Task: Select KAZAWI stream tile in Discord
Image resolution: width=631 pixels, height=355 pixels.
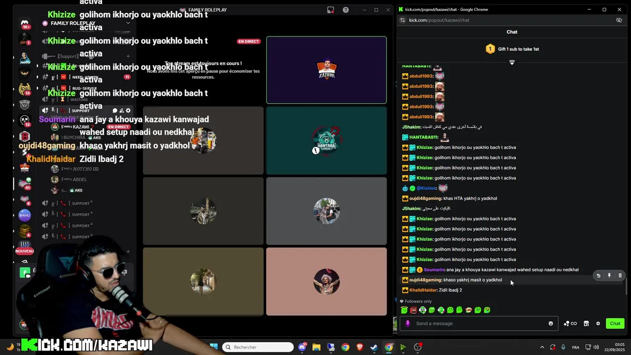Action: click(326, 70)
